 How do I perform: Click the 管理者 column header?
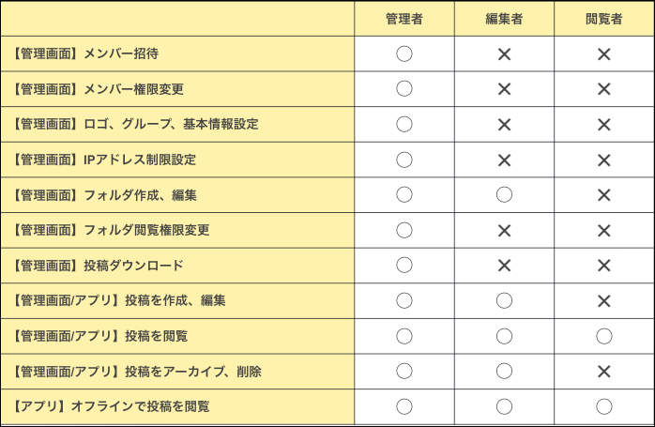[404, 19]
